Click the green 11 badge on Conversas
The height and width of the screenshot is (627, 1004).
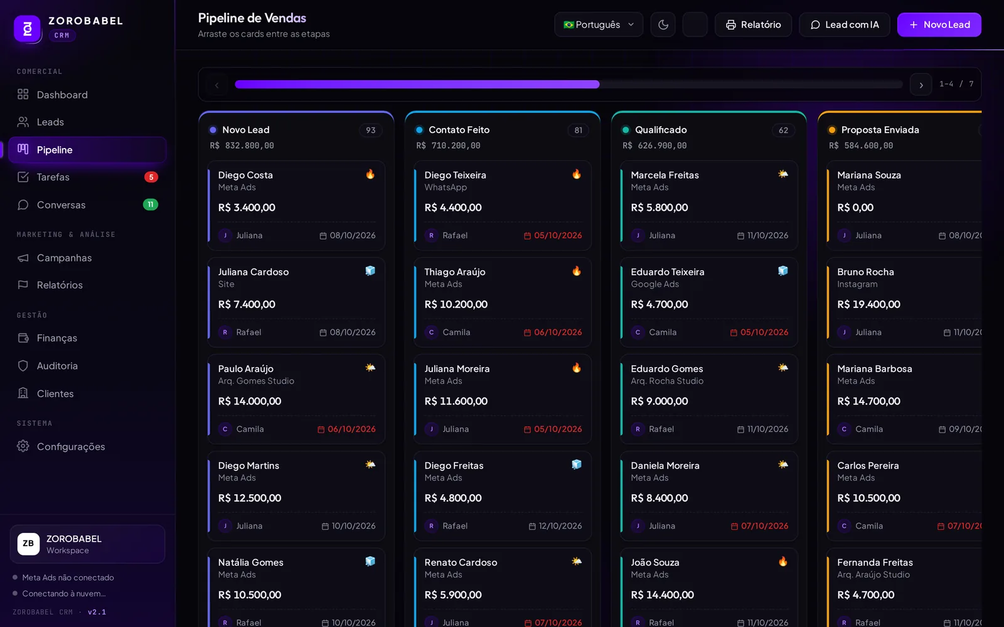151,204
